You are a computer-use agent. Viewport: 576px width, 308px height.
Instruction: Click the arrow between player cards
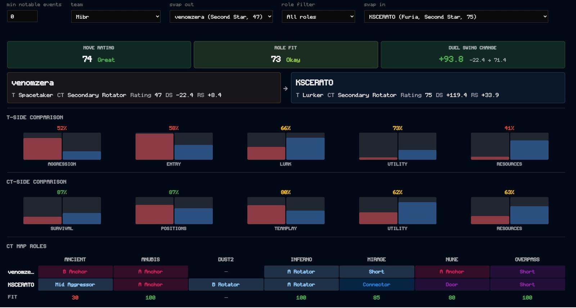(x=285, y=88)
